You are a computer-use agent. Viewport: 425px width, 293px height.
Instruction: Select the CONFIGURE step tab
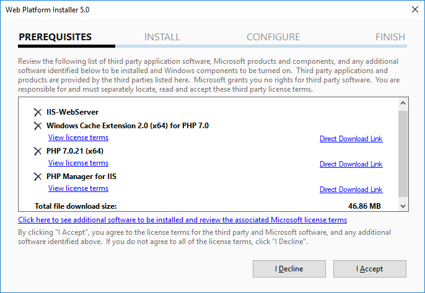pyautogui.click(x=273, y=37)
